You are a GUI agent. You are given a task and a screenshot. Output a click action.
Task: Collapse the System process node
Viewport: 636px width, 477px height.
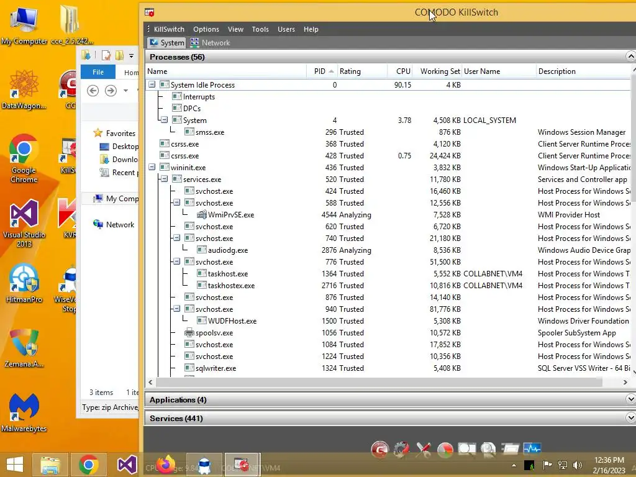coord(164,120)
